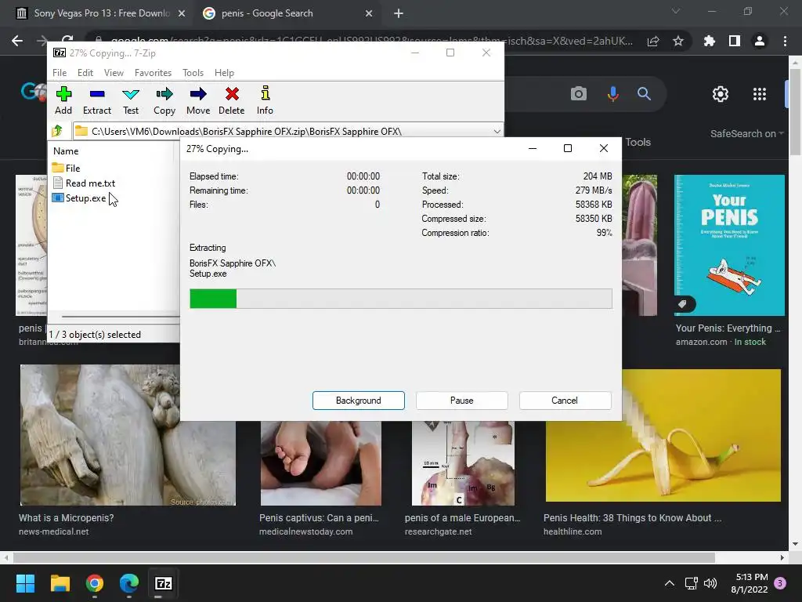Click the red Delete icon in 7-Zip
The height and width of the screenshot is (602, 802).
[232, 100]
